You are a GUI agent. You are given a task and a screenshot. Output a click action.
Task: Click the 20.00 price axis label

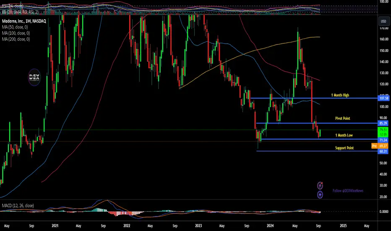coord(383,197)
